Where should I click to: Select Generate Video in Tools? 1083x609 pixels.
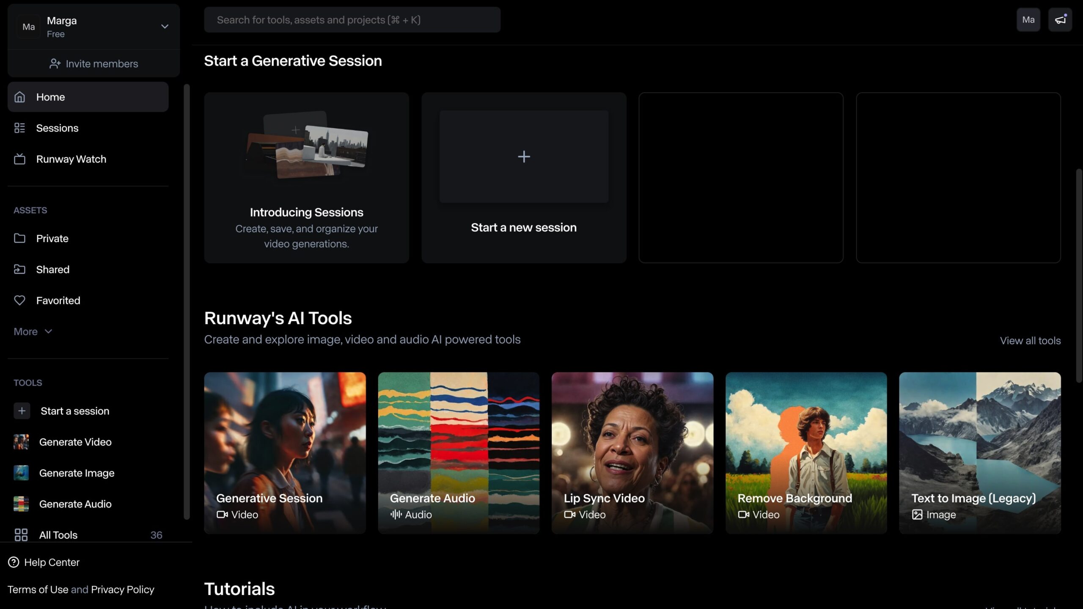pyautogui.click(x=75, y=442)
